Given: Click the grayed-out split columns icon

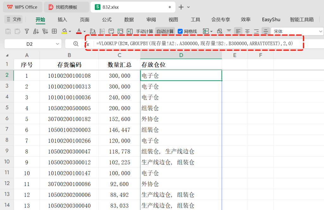Looking at the screenshot, I should point(102,31).
